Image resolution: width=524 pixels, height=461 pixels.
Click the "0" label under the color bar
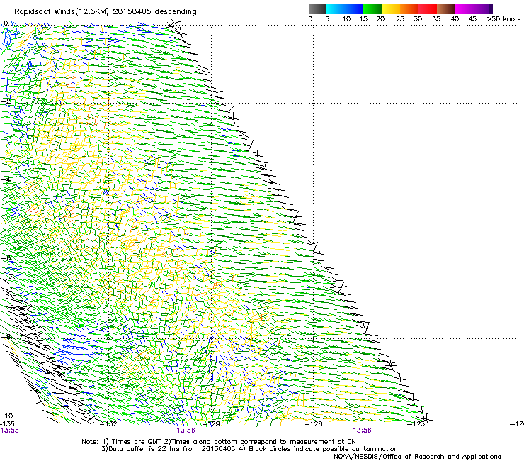(x=310, y=19)
